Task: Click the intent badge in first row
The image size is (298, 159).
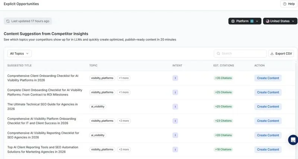Action: pyautogui.click(x=175, y=78)
